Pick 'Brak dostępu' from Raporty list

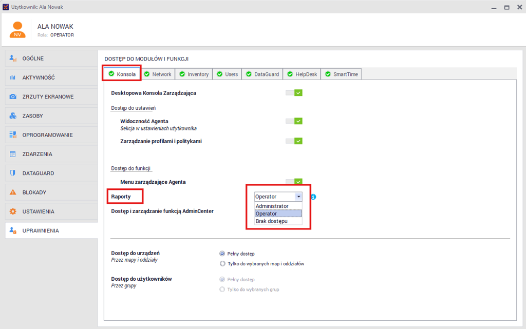272,221
